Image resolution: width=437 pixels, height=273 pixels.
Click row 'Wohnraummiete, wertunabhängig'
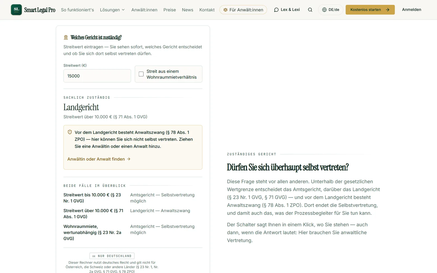point(133,232)
